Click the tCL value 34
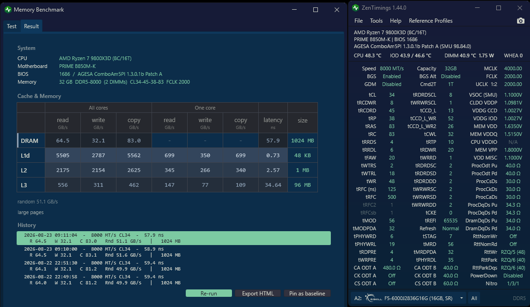Screen dimensions: 530x307 coord(392,95)
